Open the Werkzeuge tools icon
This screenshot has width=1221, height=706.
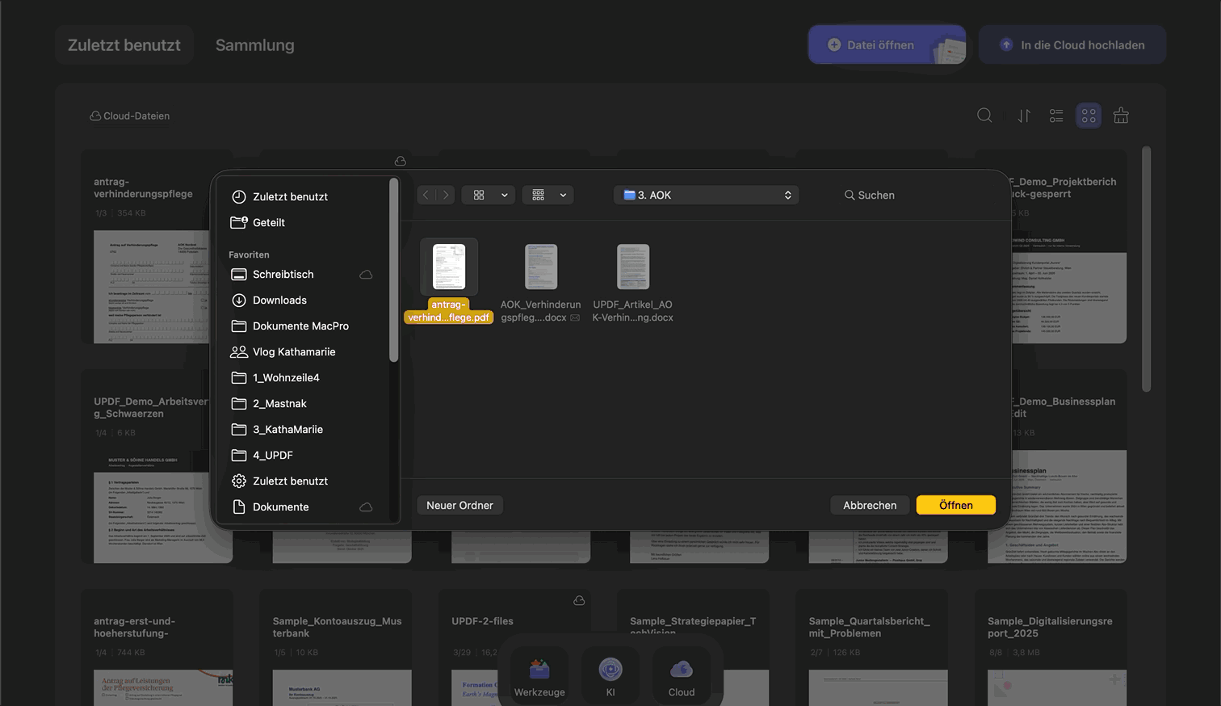coord(539,676)
